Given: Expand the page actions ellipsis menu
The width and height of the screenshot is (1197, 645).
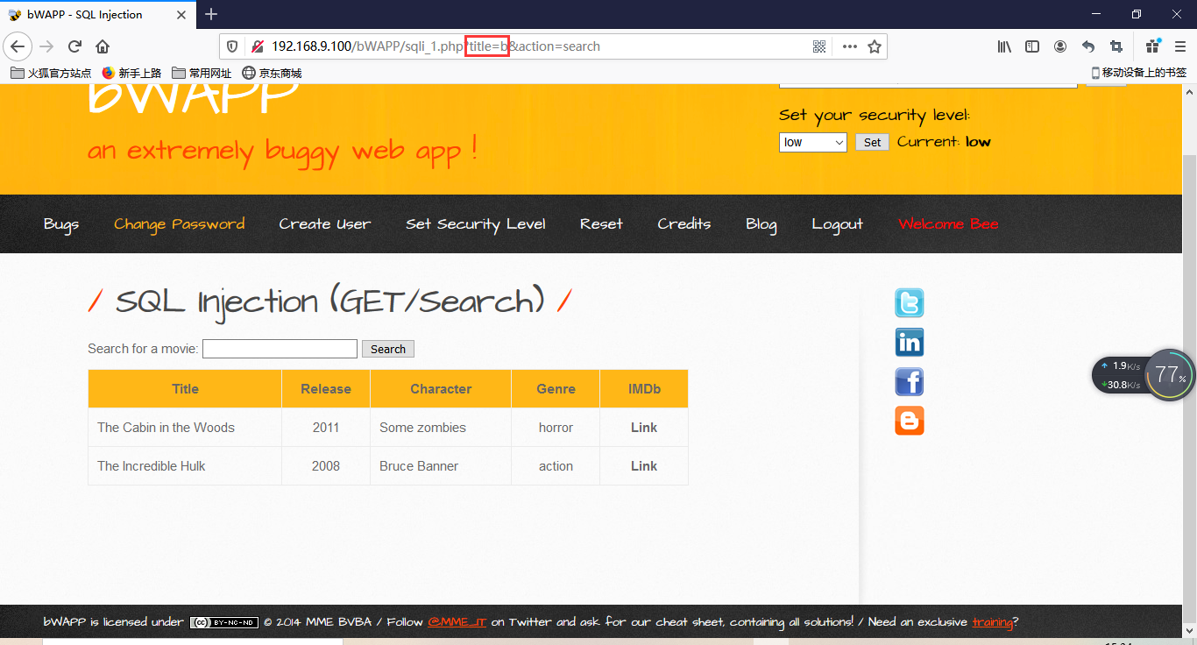Looking at the screenshot, I should [x=849, y=46].
